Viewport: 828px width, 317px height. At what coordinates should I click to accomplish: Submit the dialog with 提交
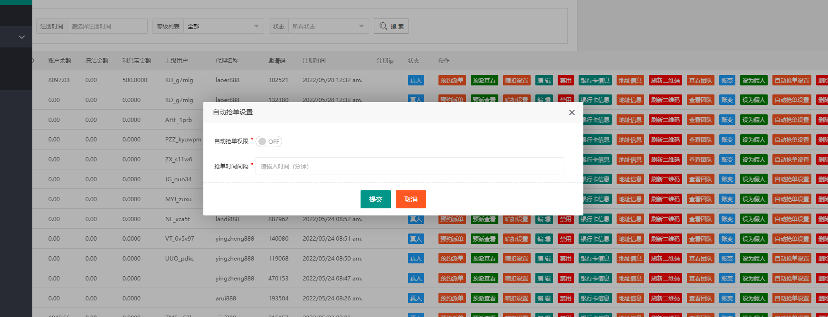coord(376,199)
